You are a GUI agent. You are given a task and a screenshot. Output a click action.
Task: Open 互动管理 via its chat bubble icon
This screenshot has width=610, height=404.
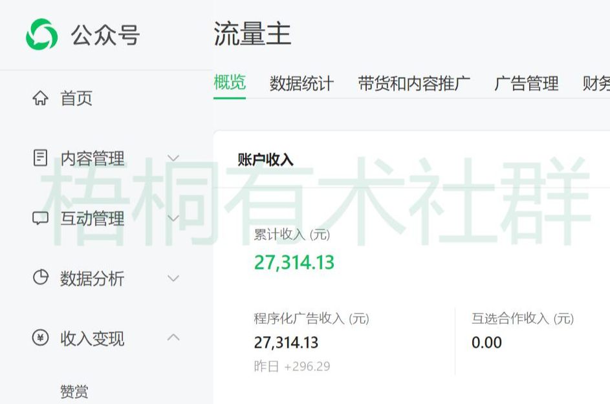(x=41, y=218)
